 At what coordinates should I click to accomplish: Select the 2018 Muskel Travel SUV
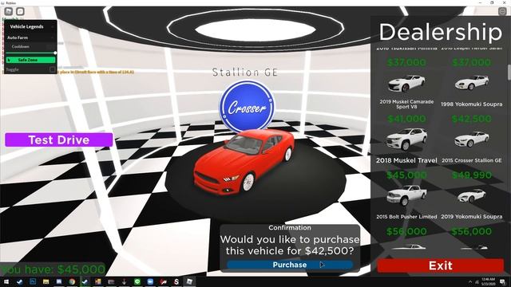[406, 140]
